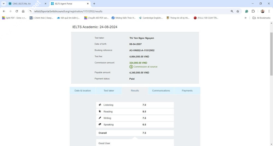Open Chrome three-dot menu
Viewport: 273px width, 146px height.
click(x=269, y=11)
